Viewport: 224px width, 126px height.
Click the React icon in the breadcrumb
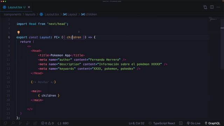(41, 14)
